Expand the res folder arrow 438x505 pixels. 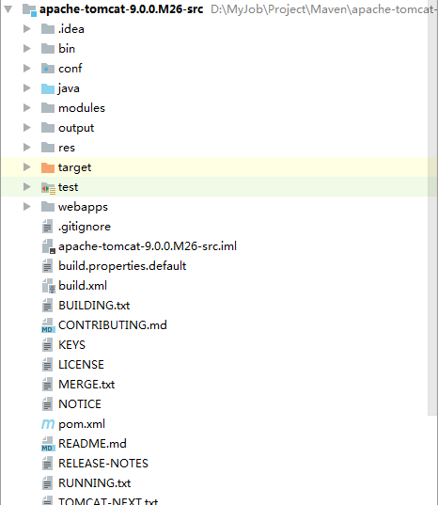[27, 148]
